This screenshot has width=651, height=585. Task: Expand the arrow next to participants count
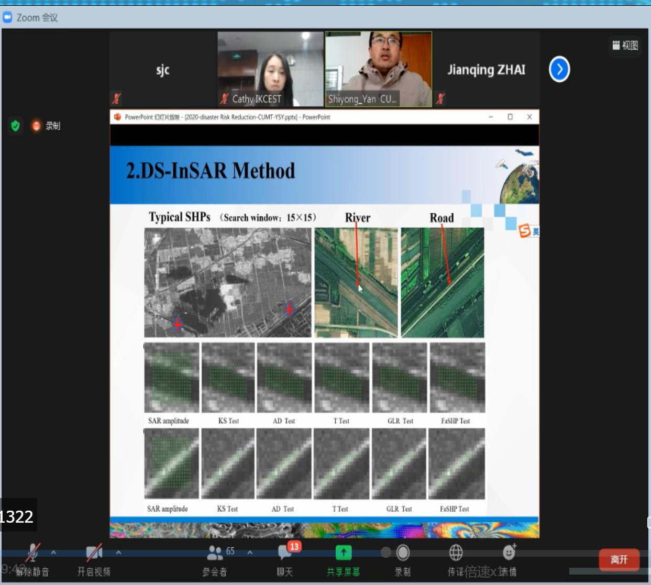[250, 552]
